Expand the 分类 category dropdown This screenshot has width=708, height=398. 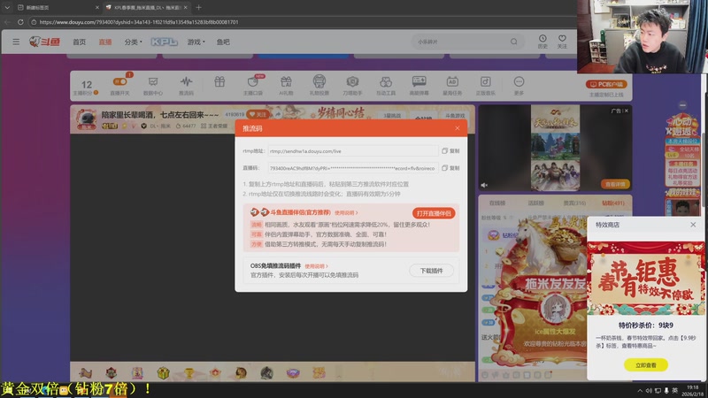134,42
